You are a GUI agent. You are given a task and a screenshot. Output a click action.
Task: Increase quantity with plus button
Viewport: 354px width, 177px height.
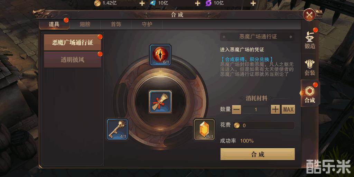pyautogui.click(x=275, y=110)
